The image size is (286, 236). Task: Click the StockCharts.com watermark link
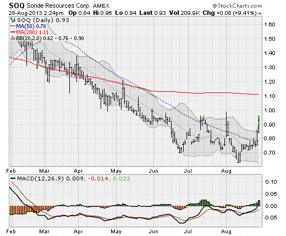[x=237, y=6]
